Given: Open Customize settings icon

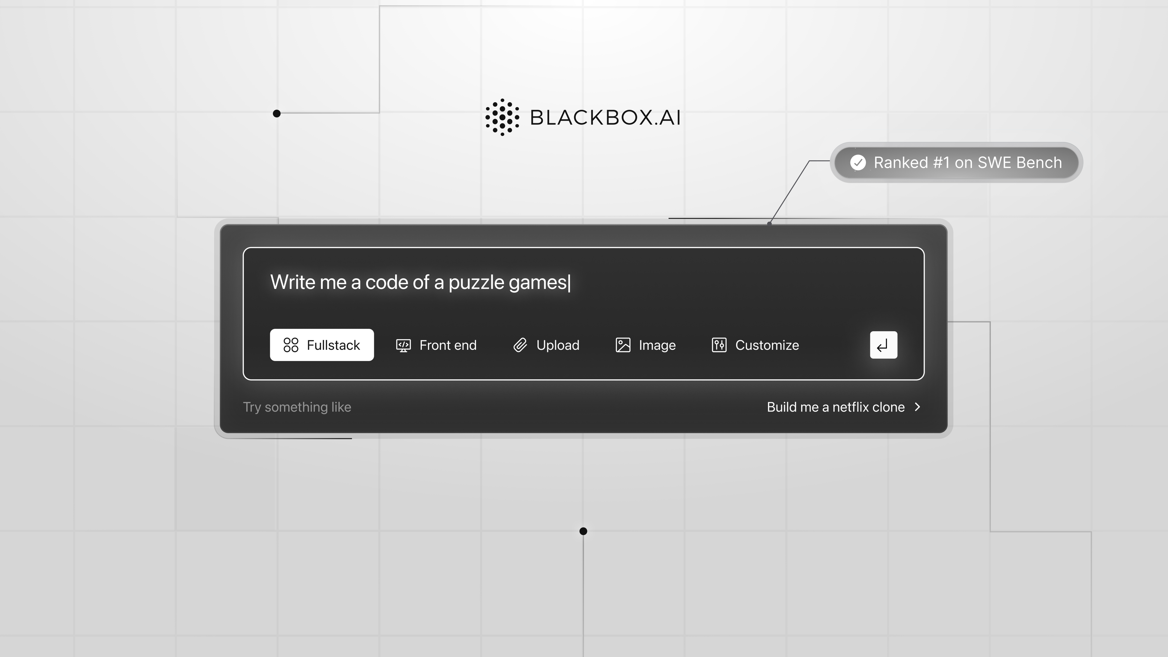Looking at the screenshot, I should (719, 345).
